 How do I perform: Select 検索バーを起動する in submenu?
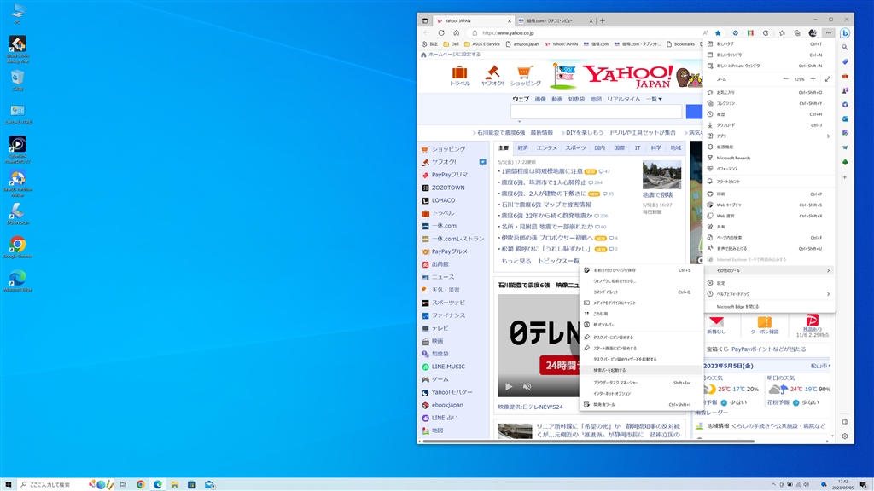point(640,370)
